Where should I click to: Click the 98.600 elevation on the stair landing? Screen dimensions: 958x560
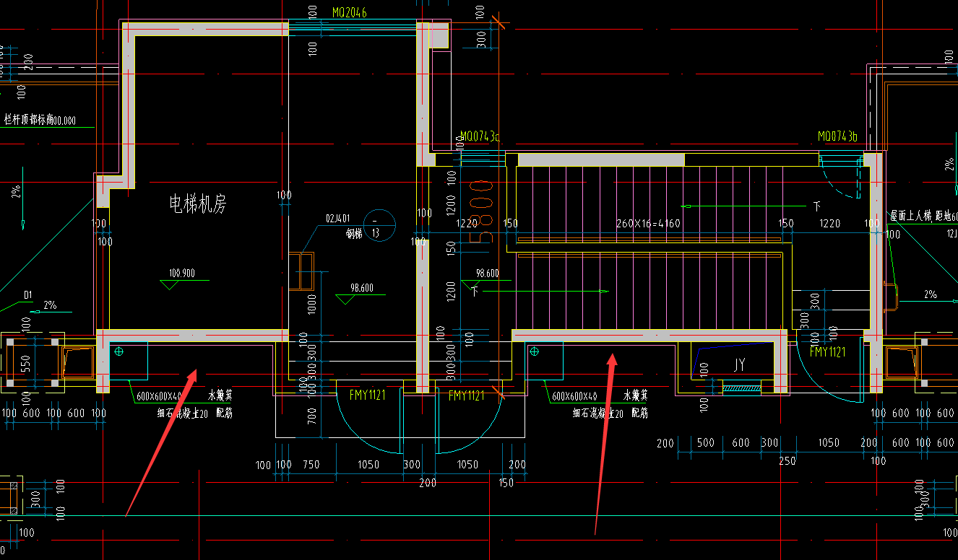point(488,274)
